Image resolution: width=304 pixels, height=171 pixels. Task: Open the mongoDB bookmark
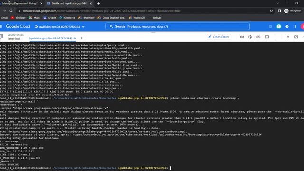(137, 18)
